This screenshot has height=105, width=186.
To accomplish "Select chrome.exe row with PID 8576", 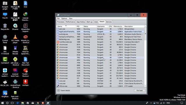I will 100,45.
